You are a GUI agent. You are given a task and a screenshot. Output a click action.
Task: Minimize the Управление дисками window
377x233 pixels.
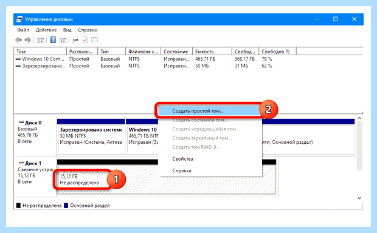click(317, 19)
